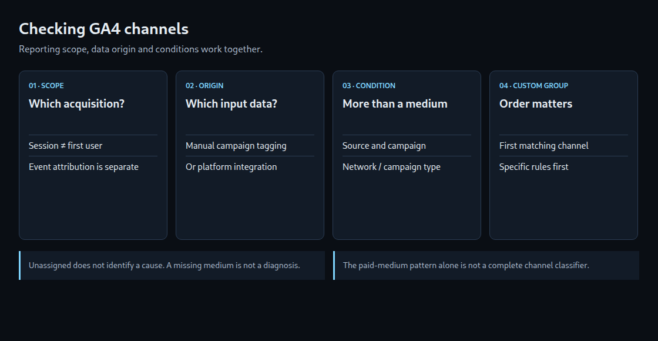This screenshot has width=658, height=341.
Task: Select 'First matching channel' item
Action: click(x=544, y=146)
